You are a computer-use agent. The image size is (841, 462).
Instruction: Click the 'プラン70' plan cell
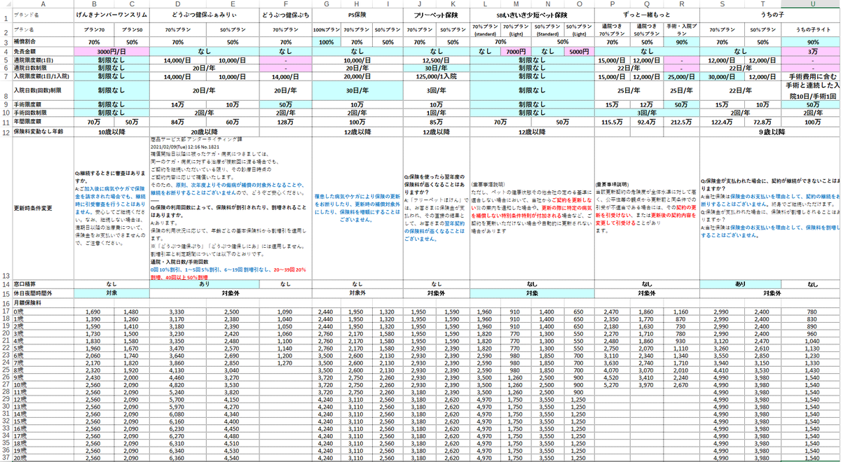(93, 30)
